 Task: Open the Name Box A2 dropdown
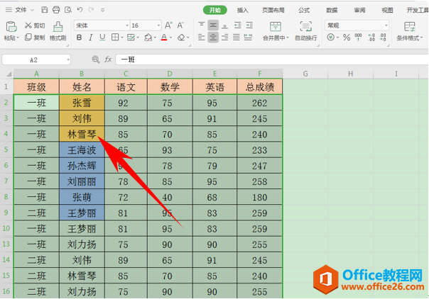point(68,60)
